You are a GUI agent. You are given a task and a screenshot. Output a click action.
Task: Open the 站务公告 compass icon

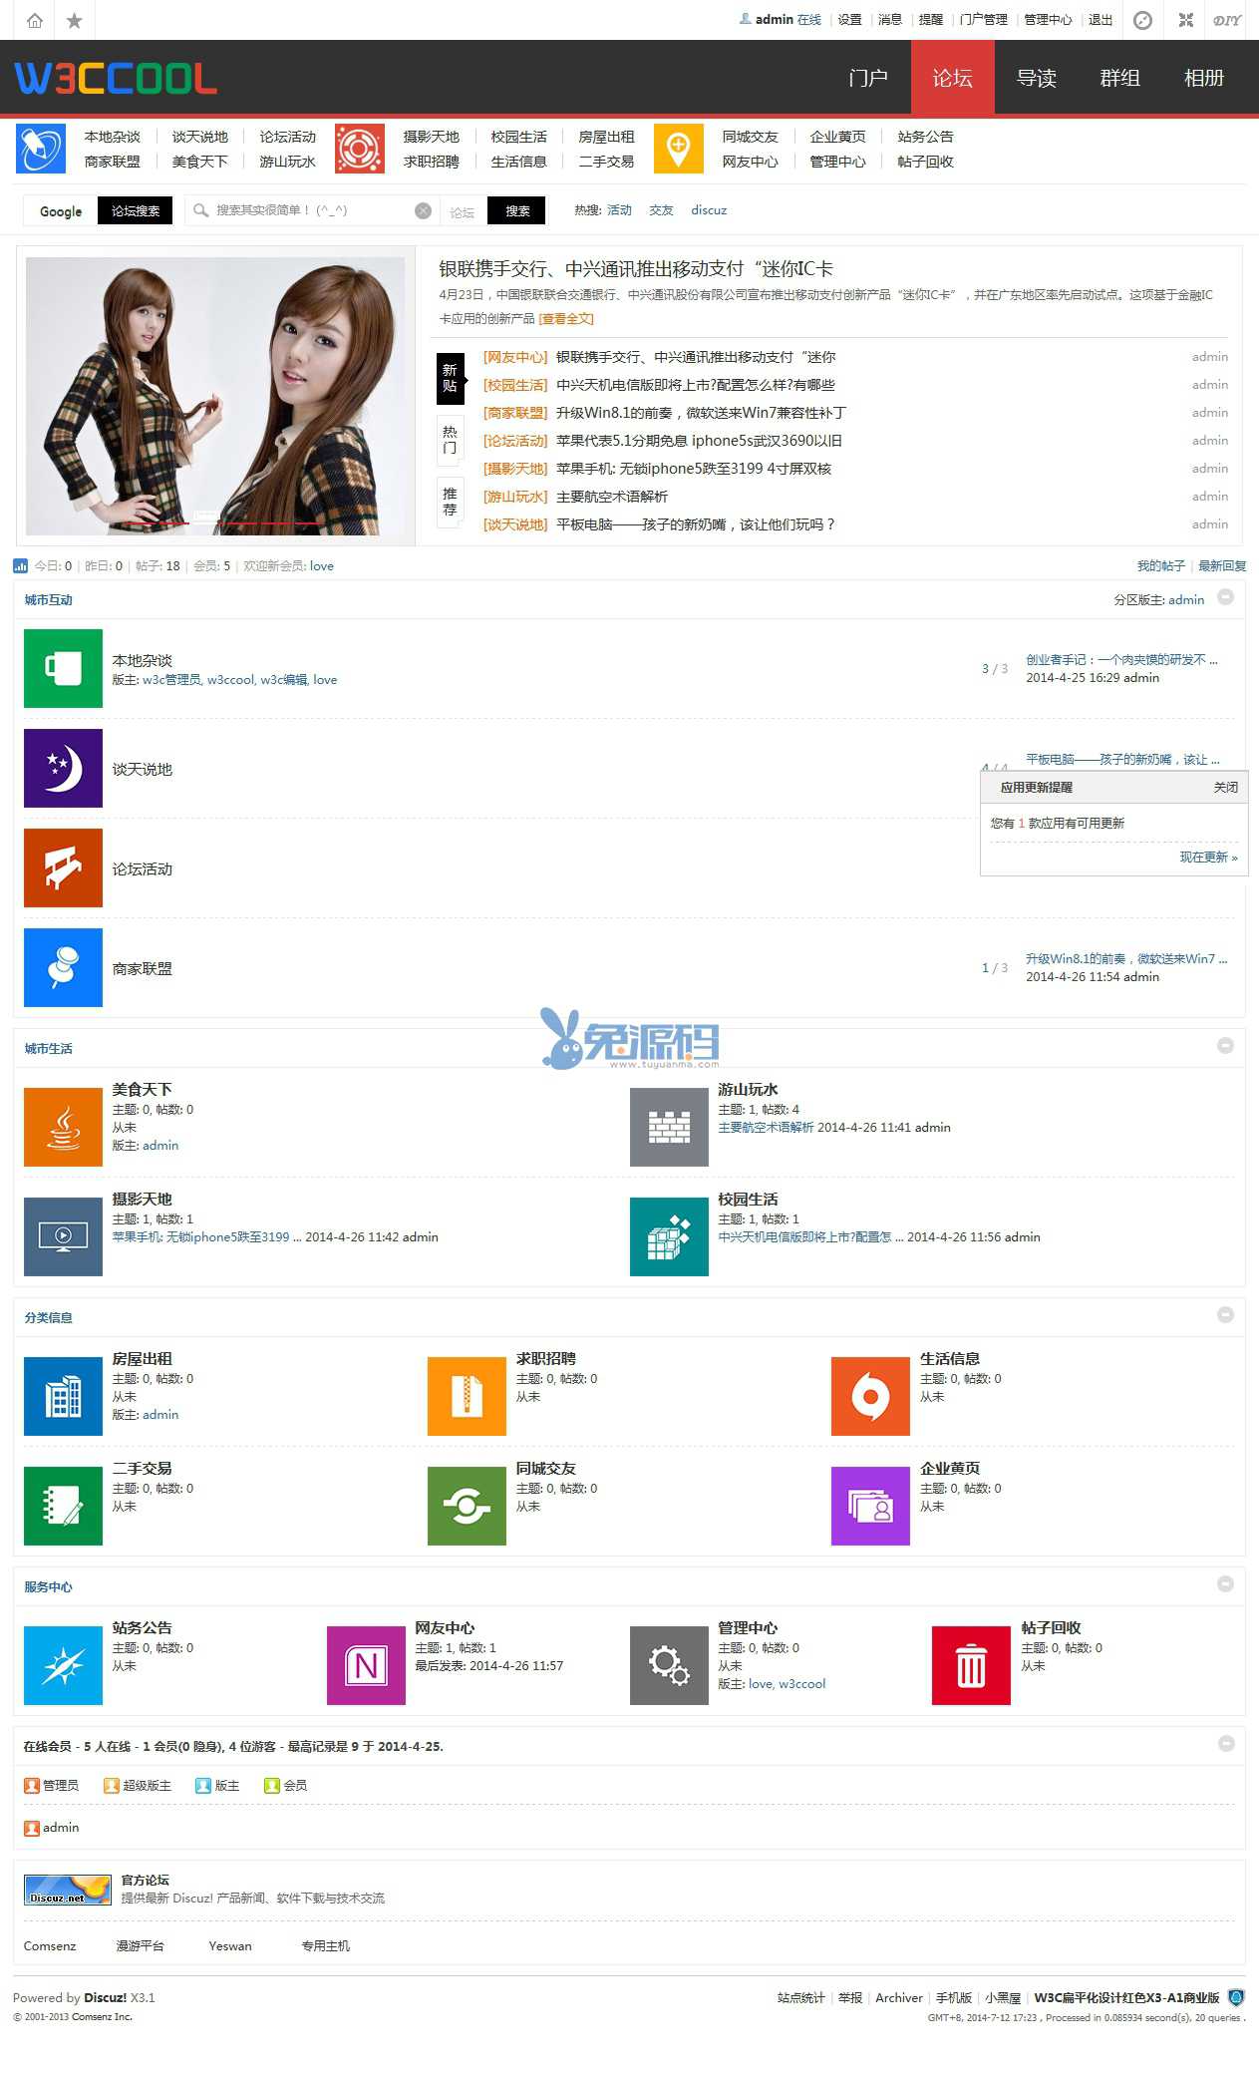[63, 1665]
